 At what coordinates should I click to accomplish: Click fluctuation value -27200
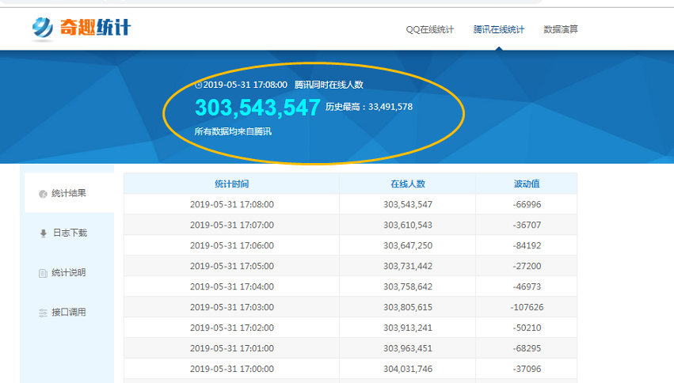coord(527,266)
